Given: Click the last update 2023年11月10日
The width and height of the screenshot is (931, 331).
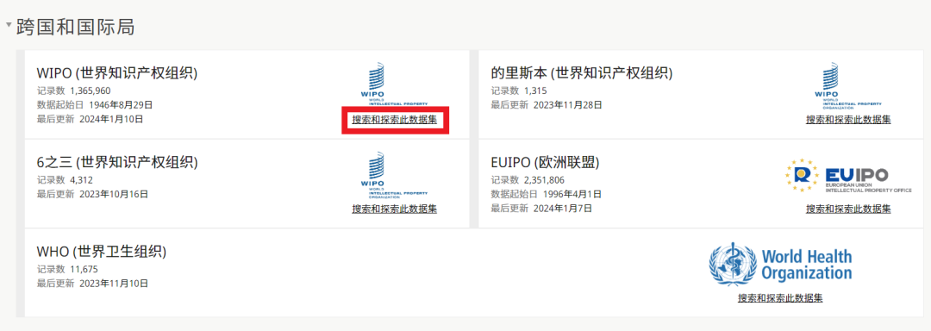Looking at the screenshot, I should tap(114, 283).
